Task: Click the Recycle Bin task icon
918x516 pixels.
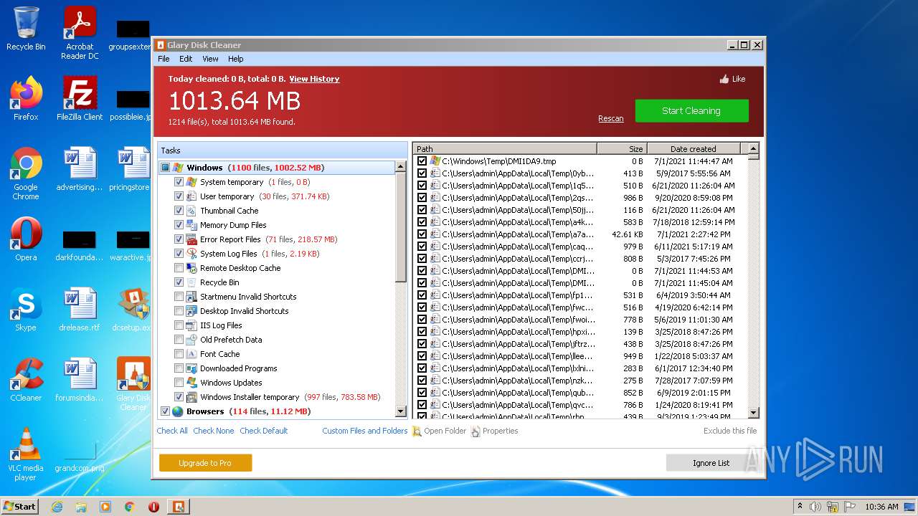Action: click(191, 282)
